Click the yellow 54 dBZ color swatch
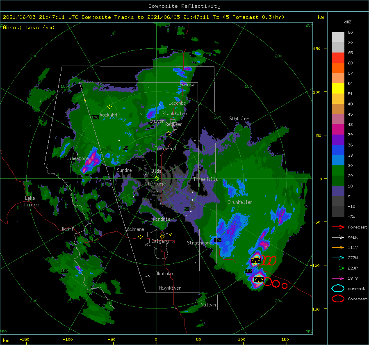This screenshot has width=369, height=345. [x=338, y=88]
